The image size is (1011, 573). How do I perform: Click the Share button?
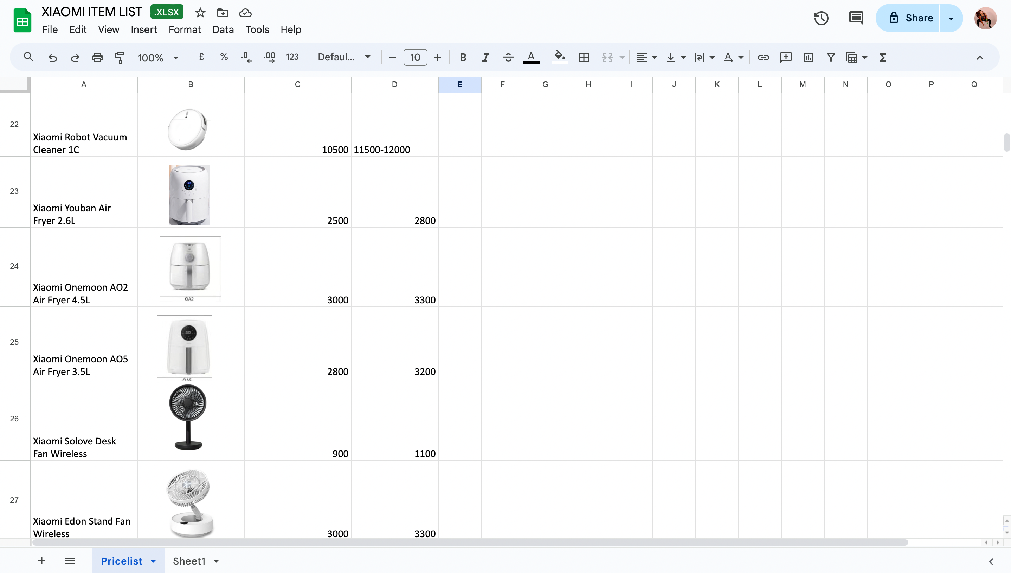point(910,18)
